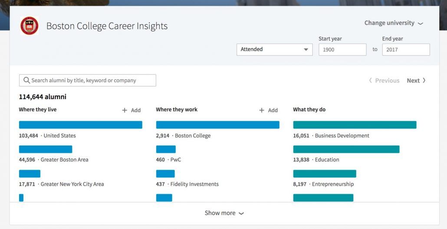Click the Boston College Career Insights title
The width and height of the screenshot is (447, 229).
click(107, 26)
